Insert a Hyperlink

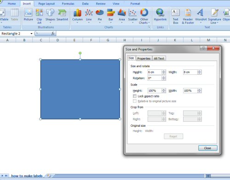point(160,15)
